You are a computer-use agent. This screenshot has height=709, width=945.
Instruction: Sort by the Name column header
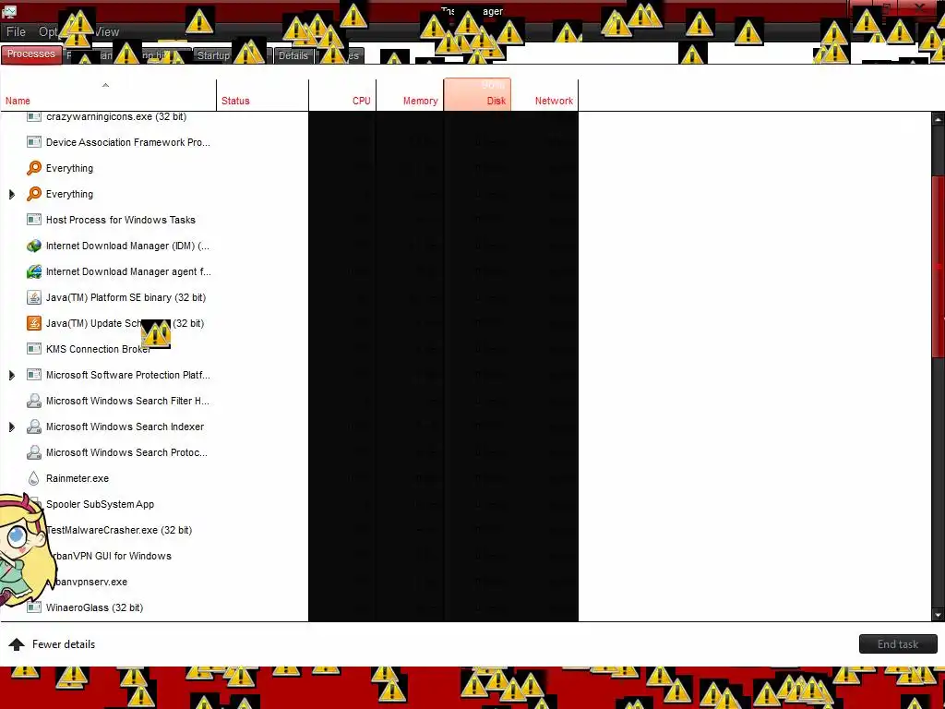(x=109, y=95)
